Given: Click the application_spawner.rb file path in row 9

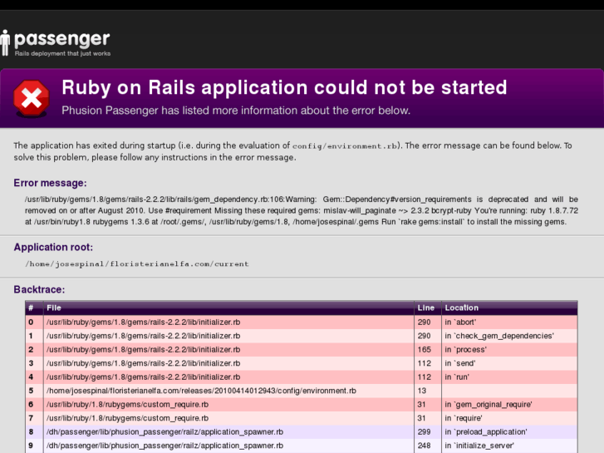Looking at the screenshot, I should 165,446.
